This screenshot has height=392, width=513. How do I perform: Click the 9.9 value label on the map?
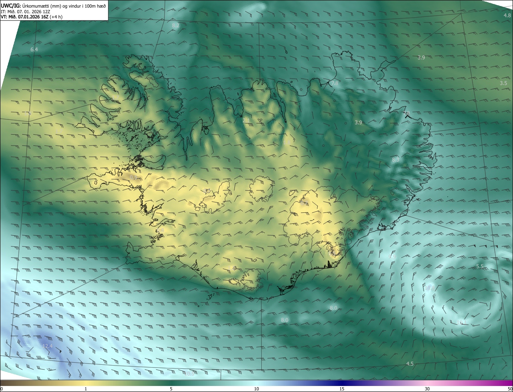click(x=392, y=256)
